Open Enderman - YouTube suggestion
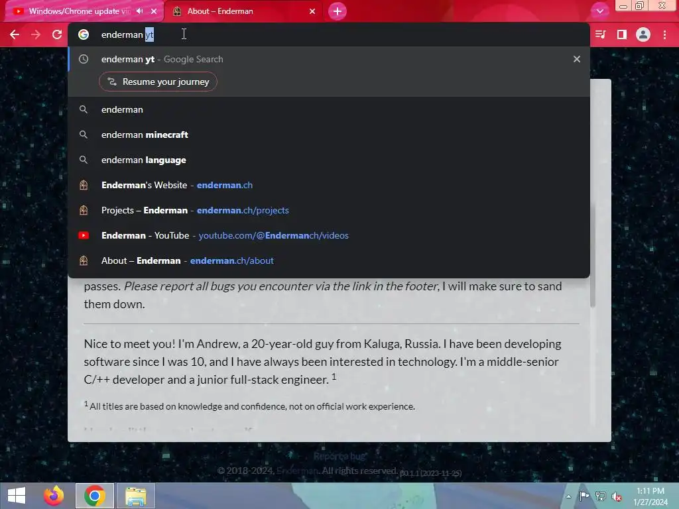 click(x=329, y=235)
